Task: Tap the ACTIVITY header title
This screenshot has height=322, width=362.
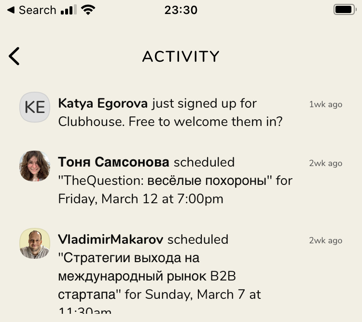Action: pos(181,56)
